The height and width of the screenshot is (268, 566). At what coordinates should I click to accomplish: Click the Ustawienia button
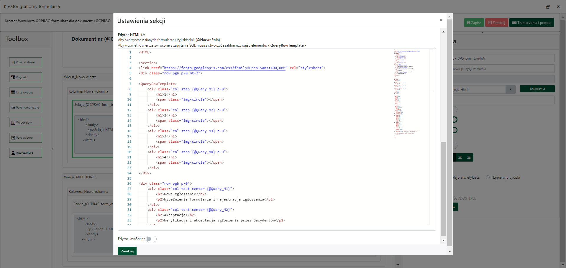(537, 89)
